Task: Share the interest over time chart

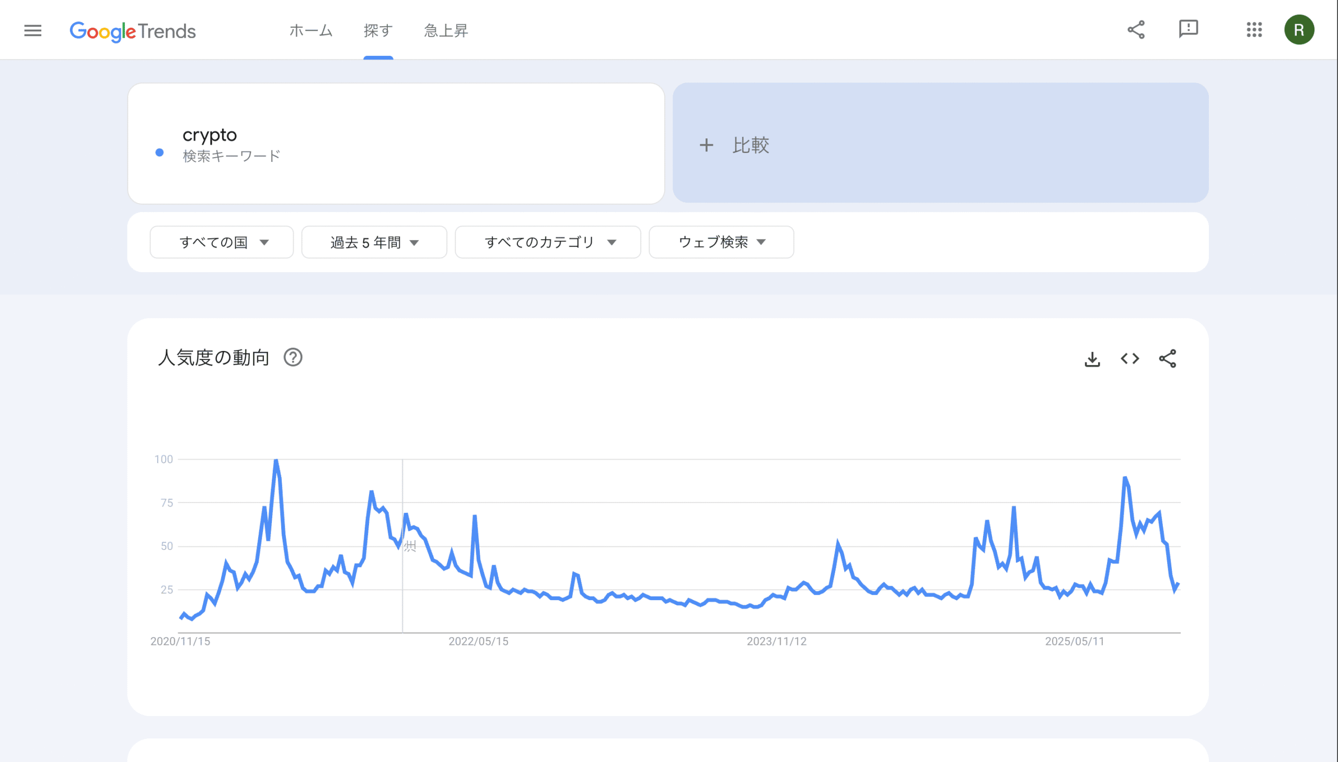Action: [1167, 359]
